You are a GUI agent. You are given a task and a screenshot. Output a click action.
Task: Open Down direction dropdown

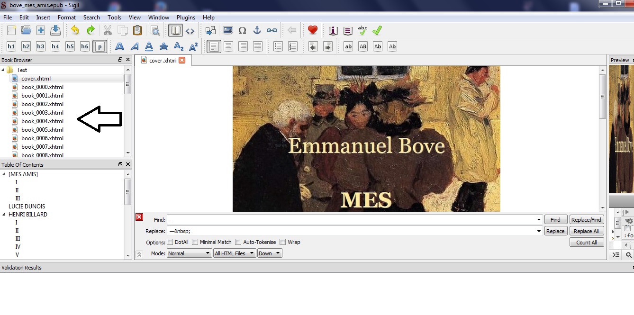tap(270, 253)
